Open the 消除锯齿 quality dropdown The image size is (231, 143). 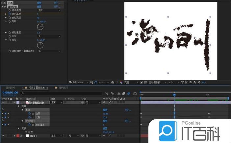(49, 51)
